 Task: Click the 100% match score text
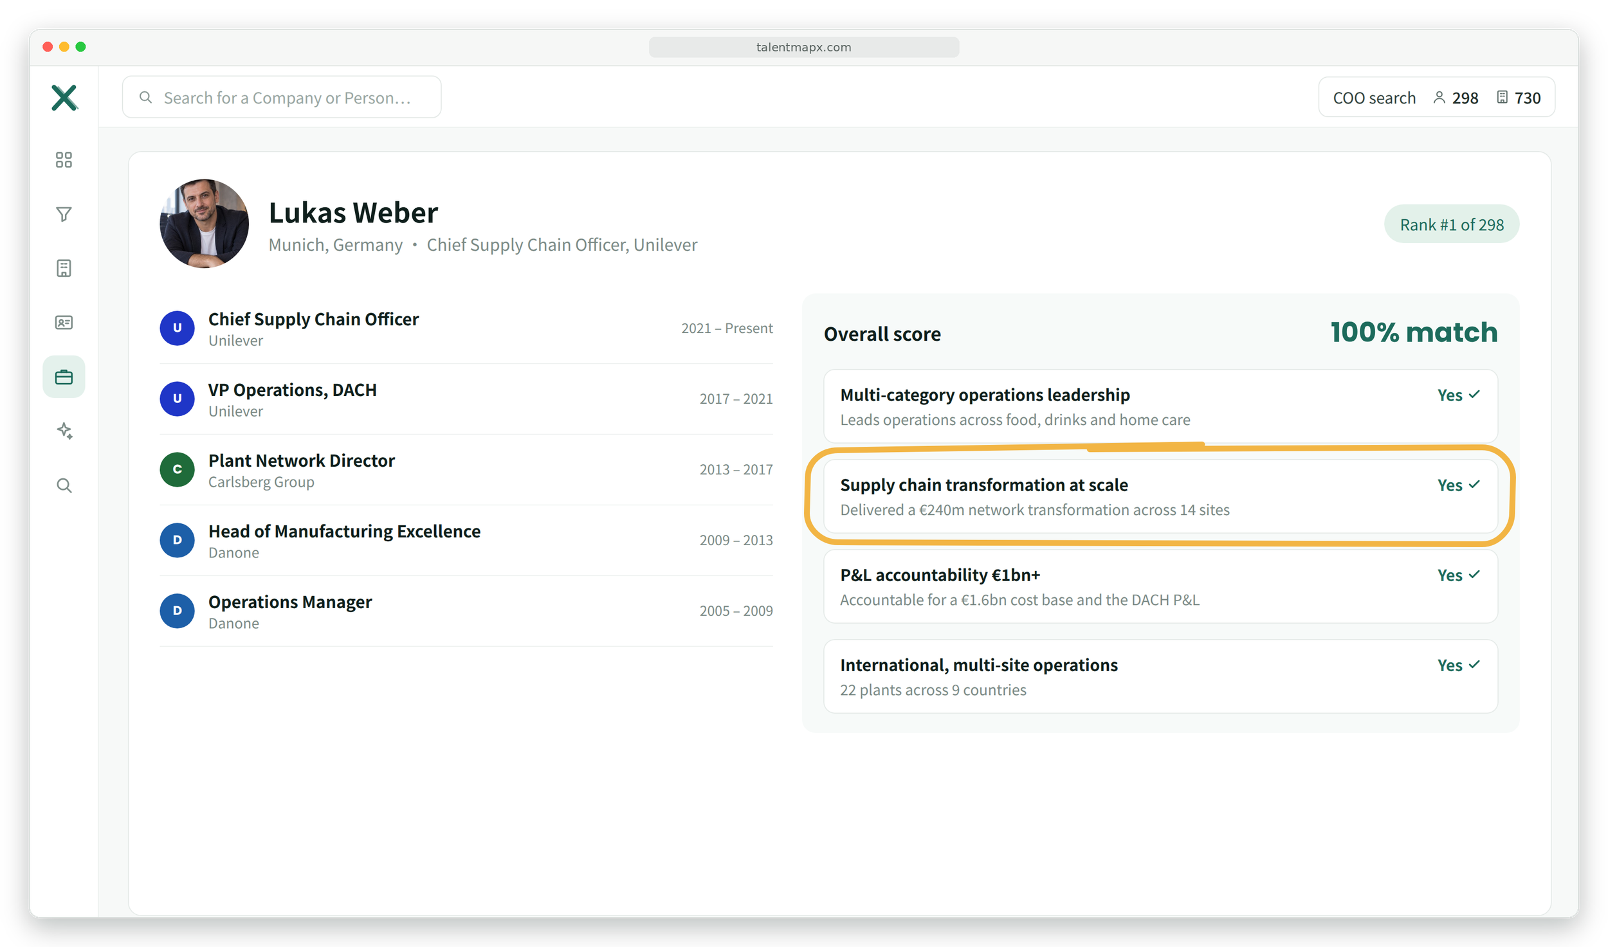click(1413, 332)
